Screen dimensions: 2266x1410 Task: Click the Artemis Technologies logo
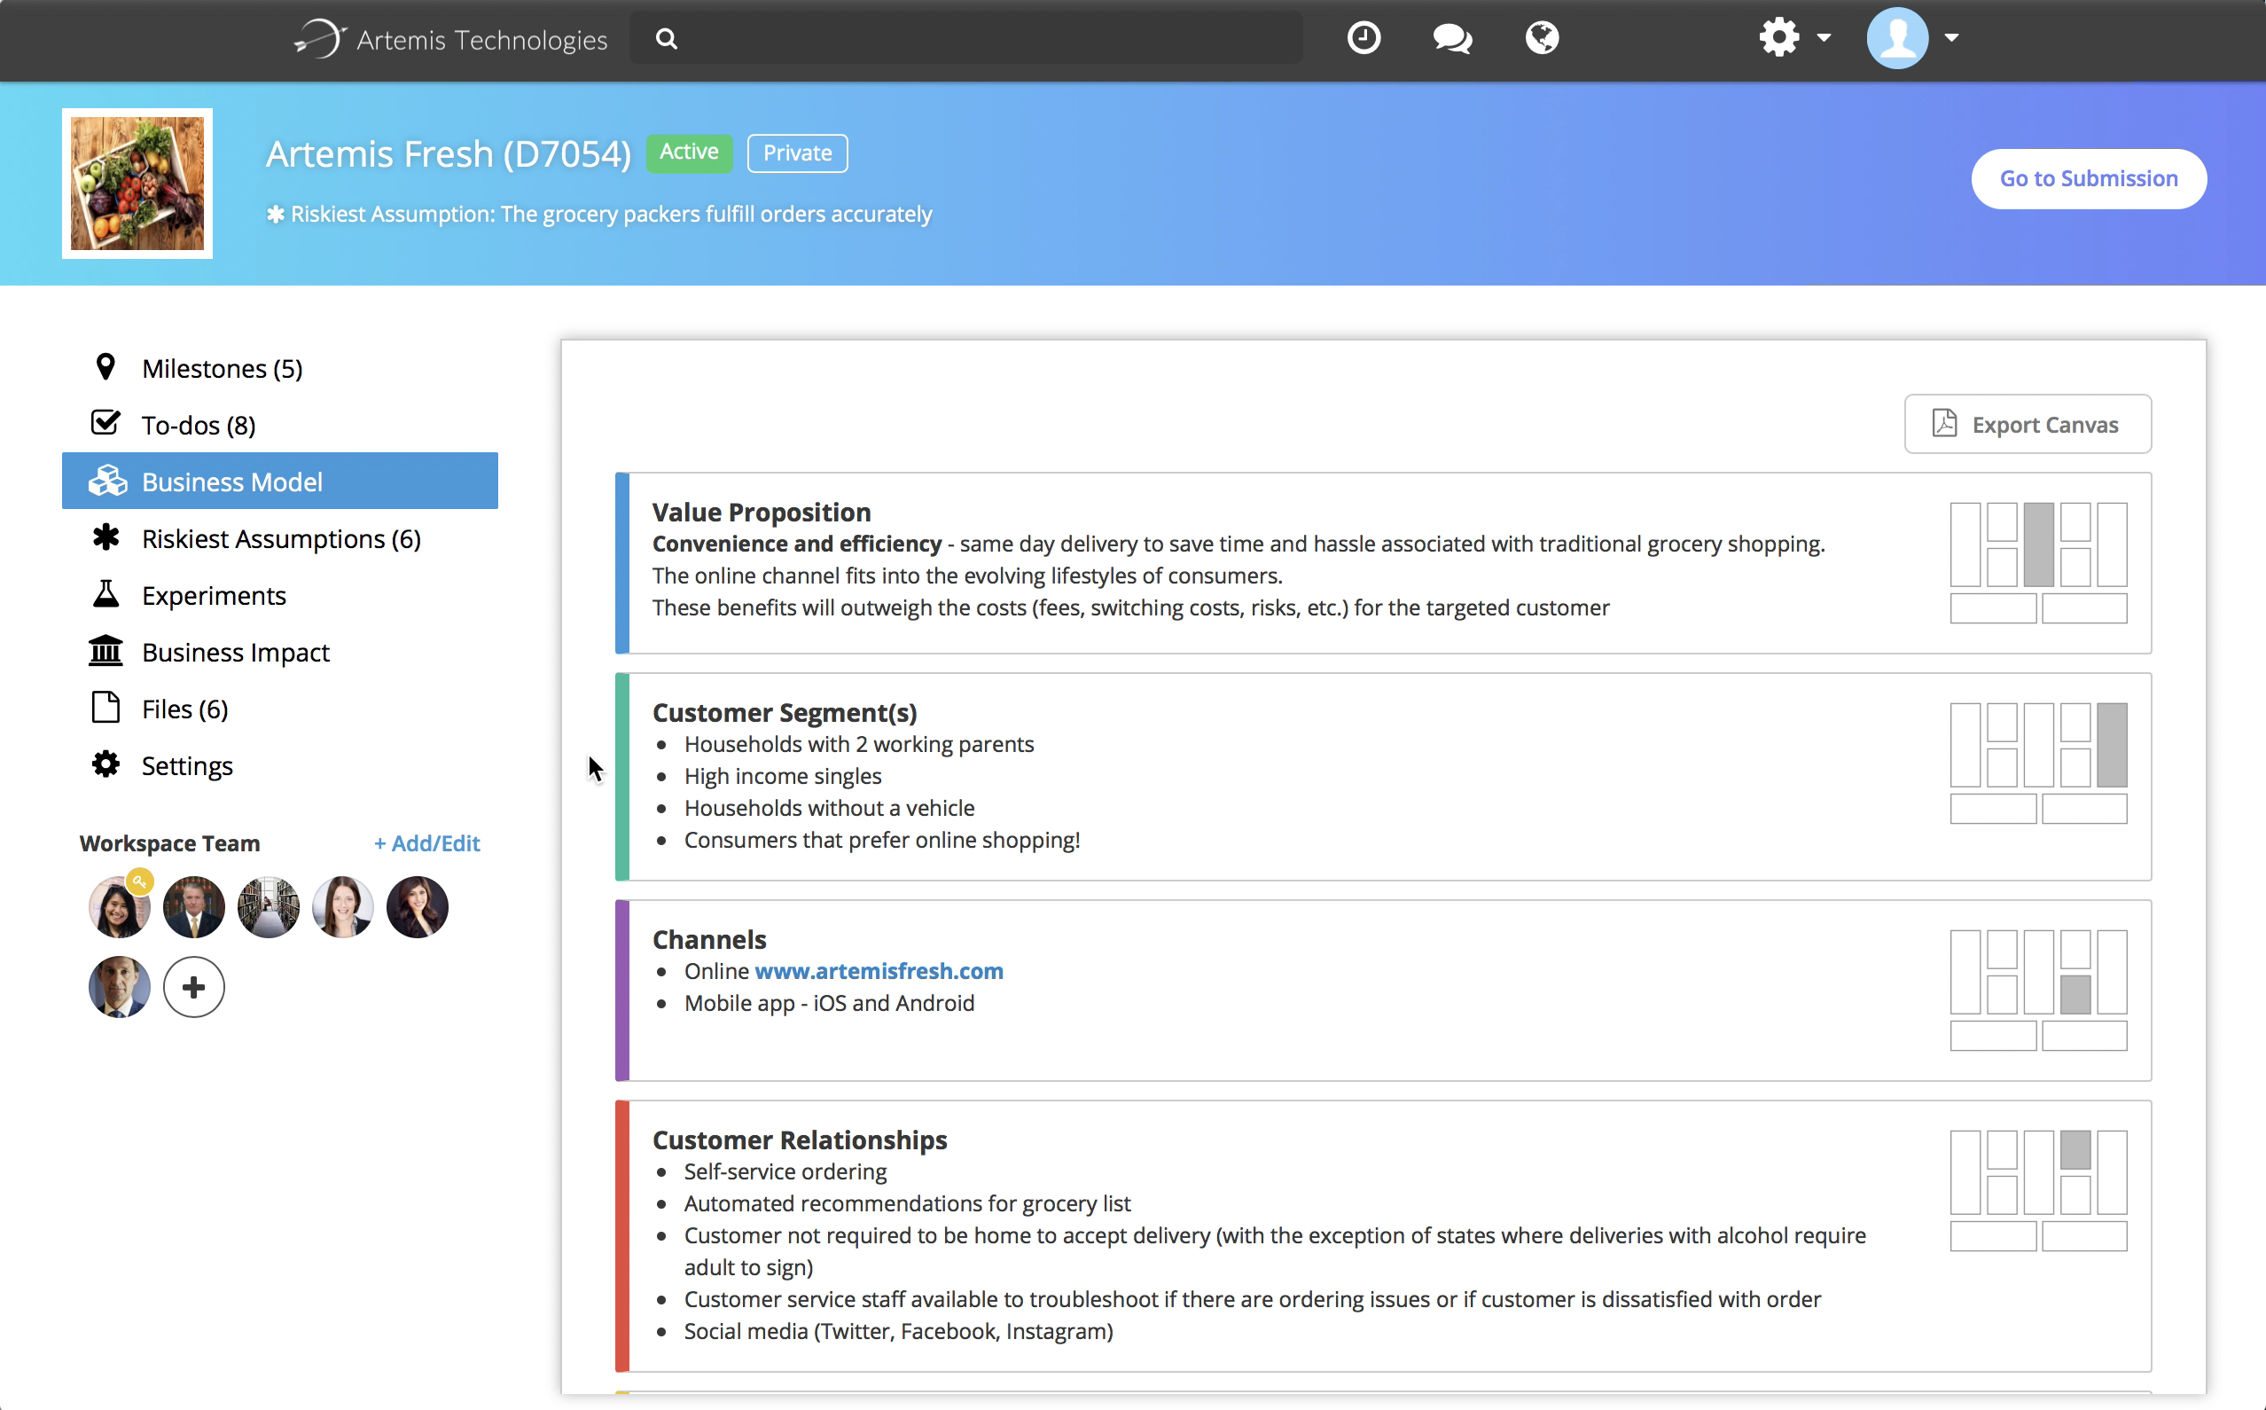pos(450,39)
